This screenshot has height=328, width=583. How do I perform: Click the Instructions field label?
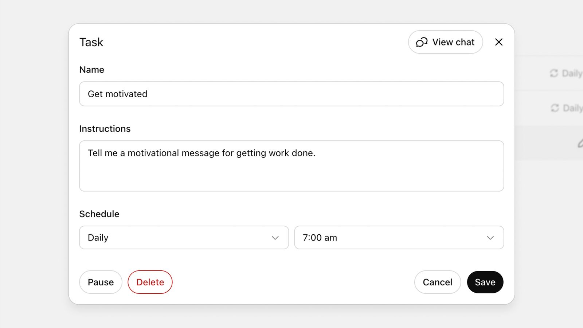pos(105,129)
